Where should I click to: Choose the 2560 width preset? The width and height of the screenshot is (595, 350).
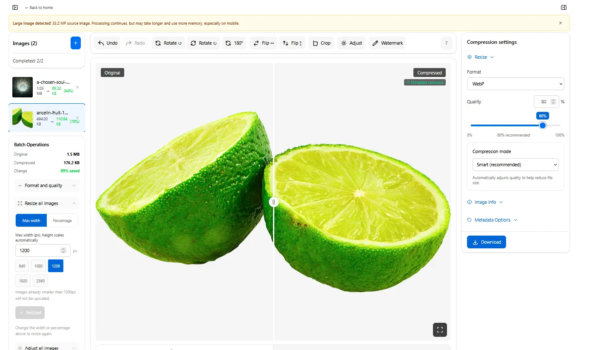(40, 281)
